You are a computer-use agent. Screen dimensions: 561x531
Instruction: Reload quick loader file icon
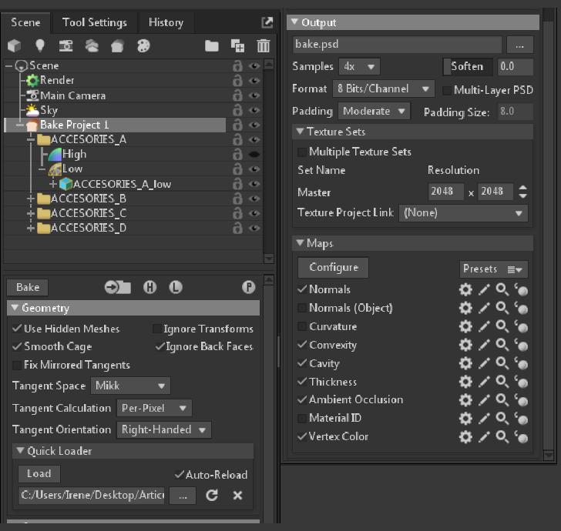pyautogui.click(x=212, y=496)
